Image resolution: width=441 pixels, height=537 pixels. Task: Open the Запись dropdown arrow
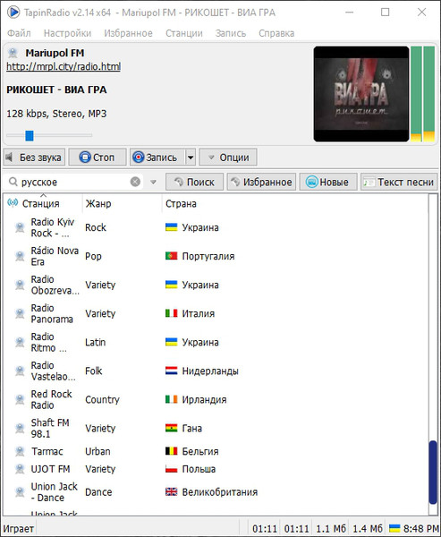pos(191,158)
